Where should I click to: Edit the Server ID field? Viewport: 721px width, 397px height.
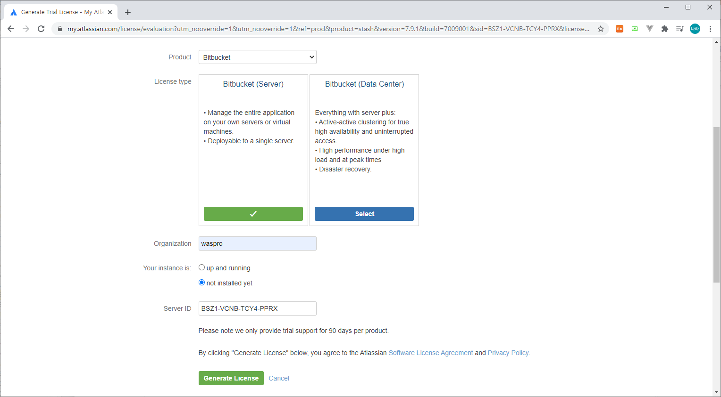click(258, 308)
